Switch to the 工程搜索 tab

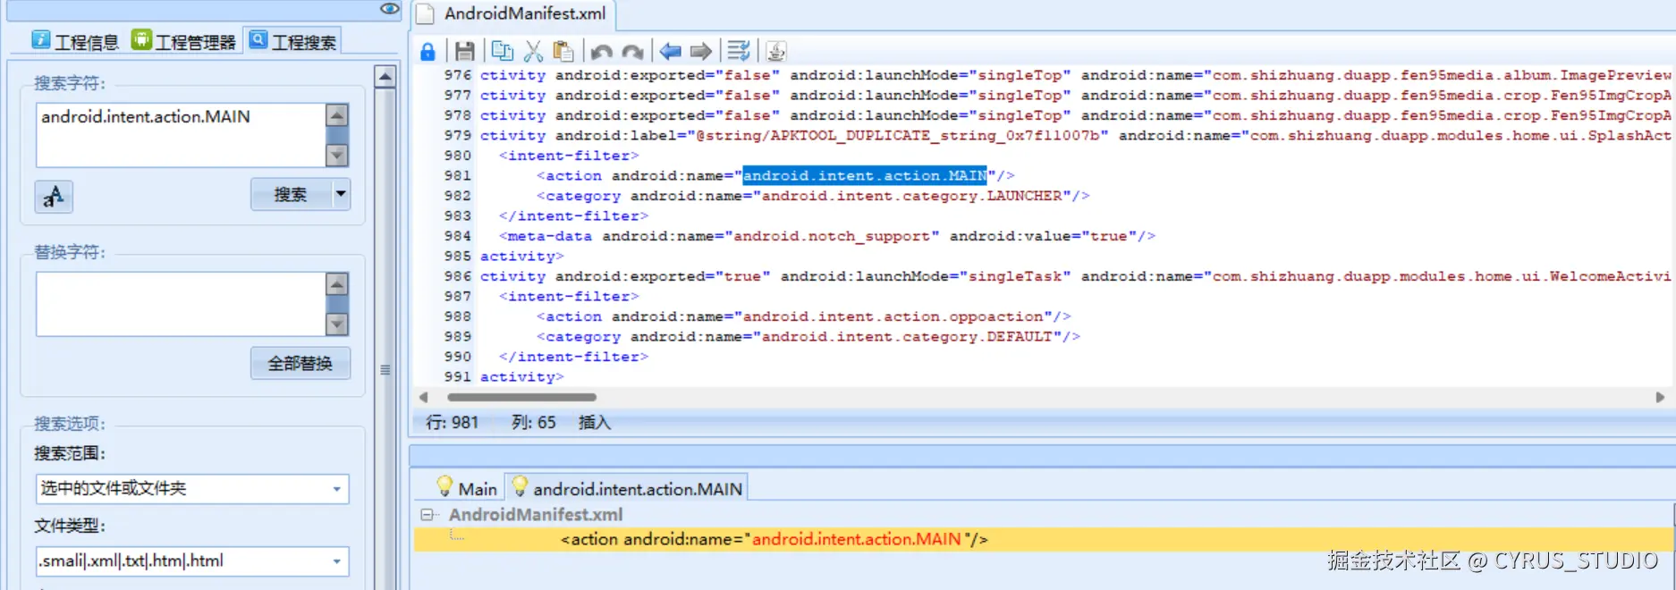tap(292, 41)
